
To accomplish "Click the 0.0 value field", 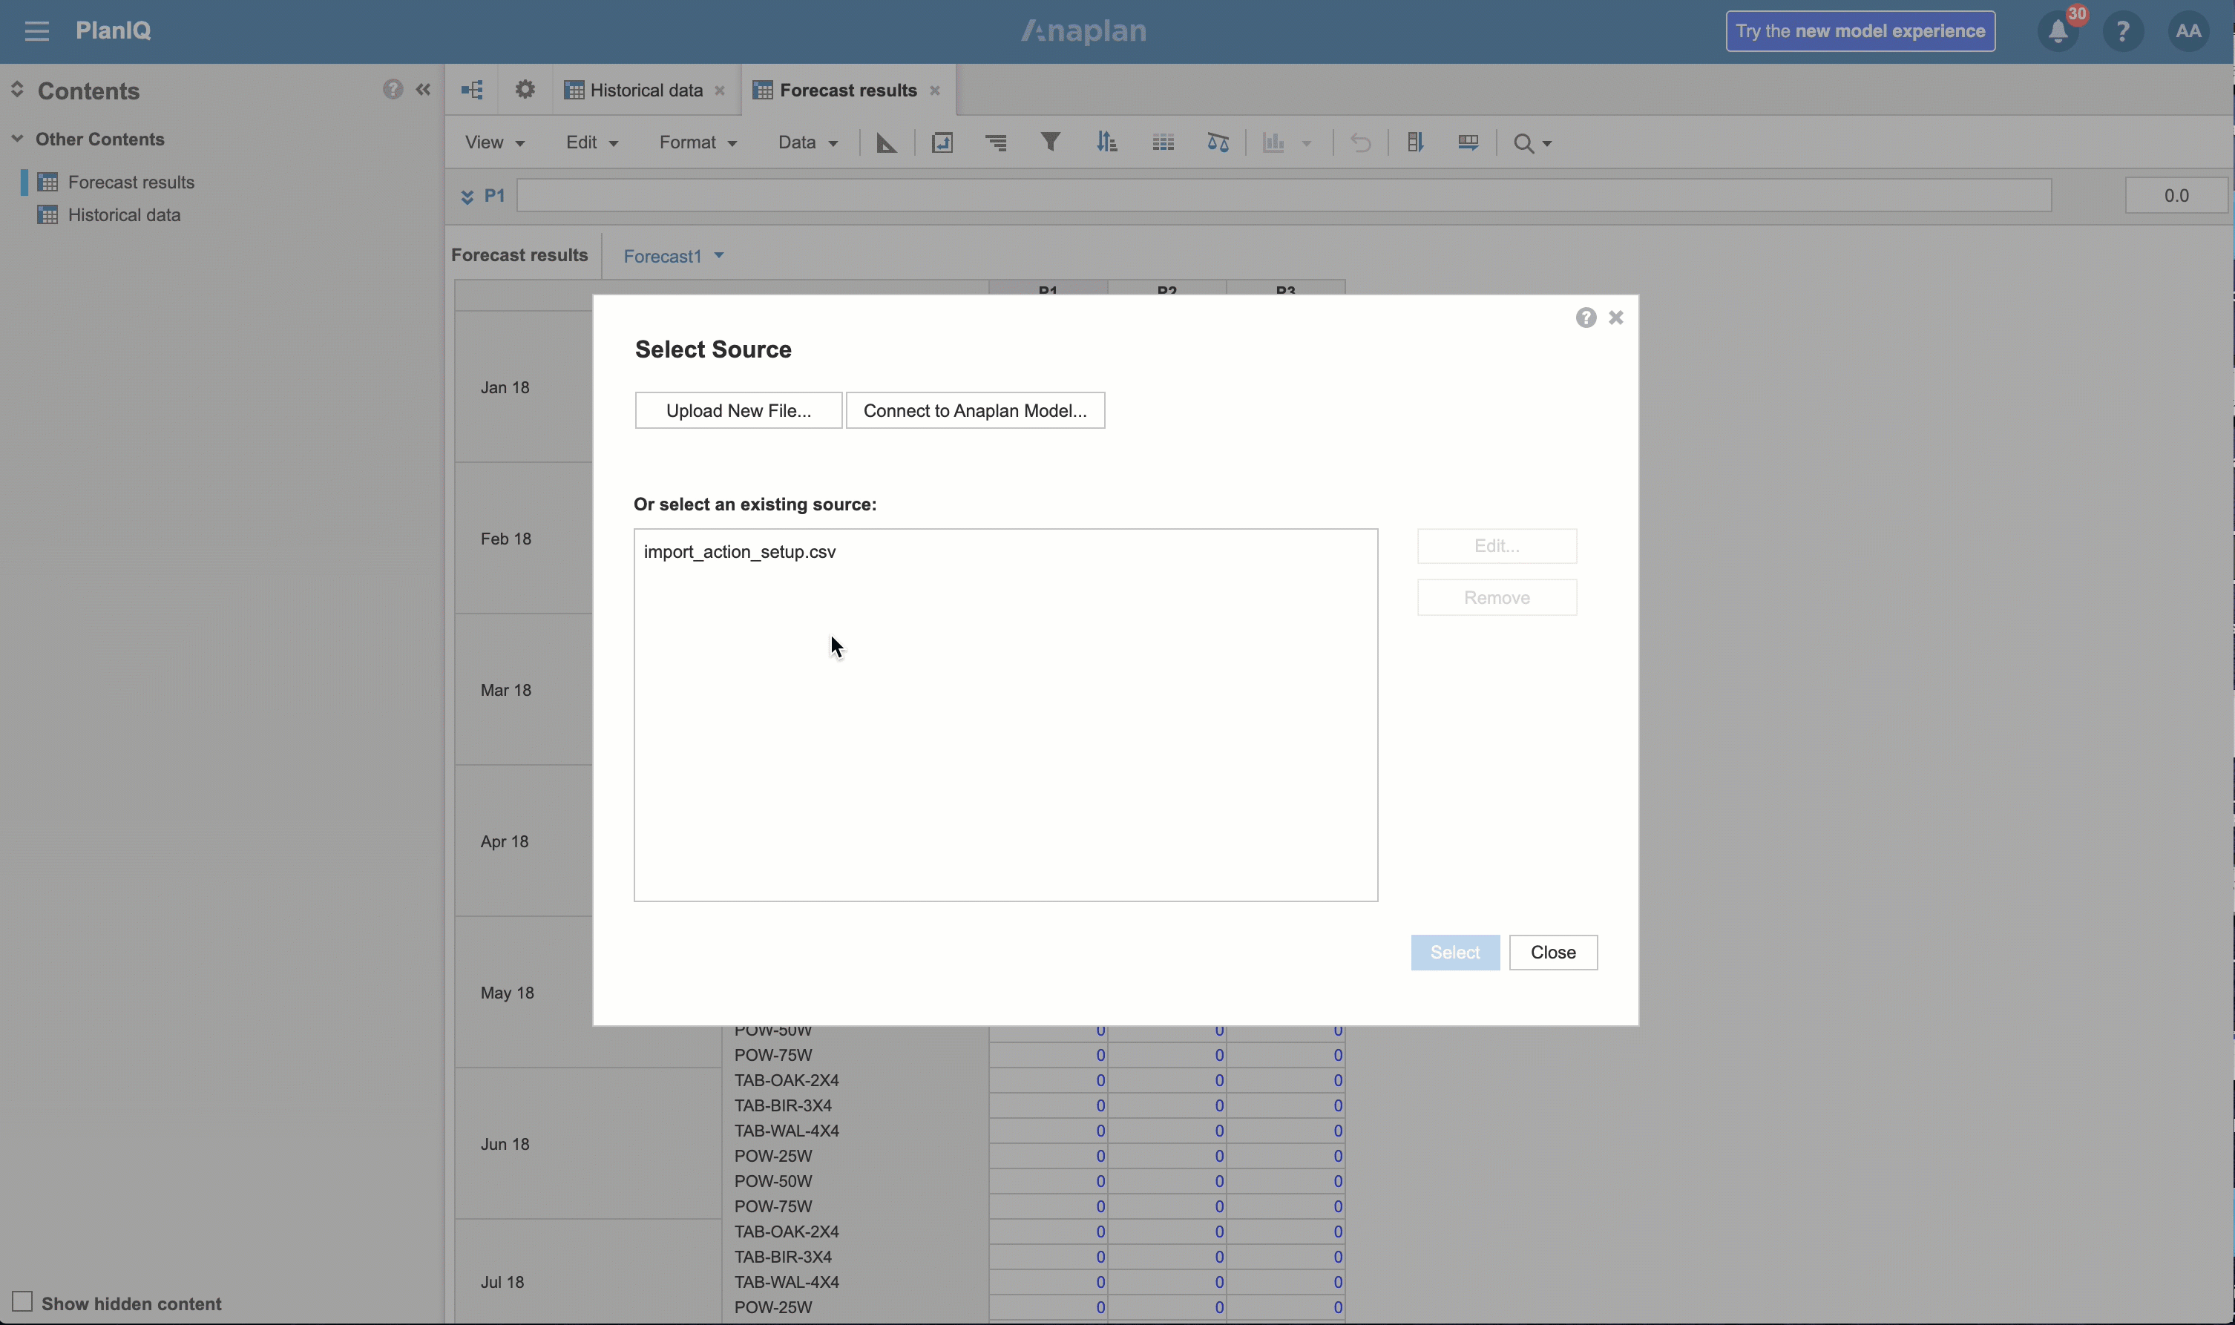I will pos(2176,196).
